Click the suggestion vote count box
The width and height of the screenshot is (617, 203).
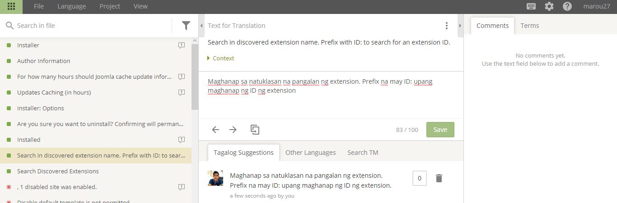click(420, 178)
